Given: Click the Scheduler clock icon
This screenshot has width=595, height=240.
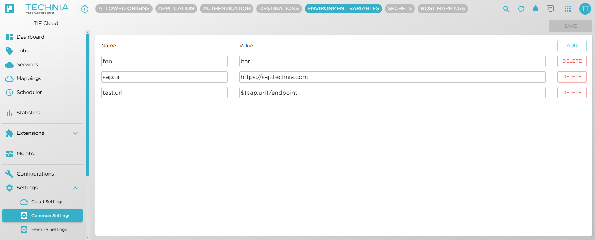Looking at the screenshot, I should (9, 93).
